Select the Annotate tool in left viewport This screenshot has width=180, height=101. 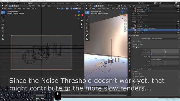pyautogui.click(x=3, y=36)
